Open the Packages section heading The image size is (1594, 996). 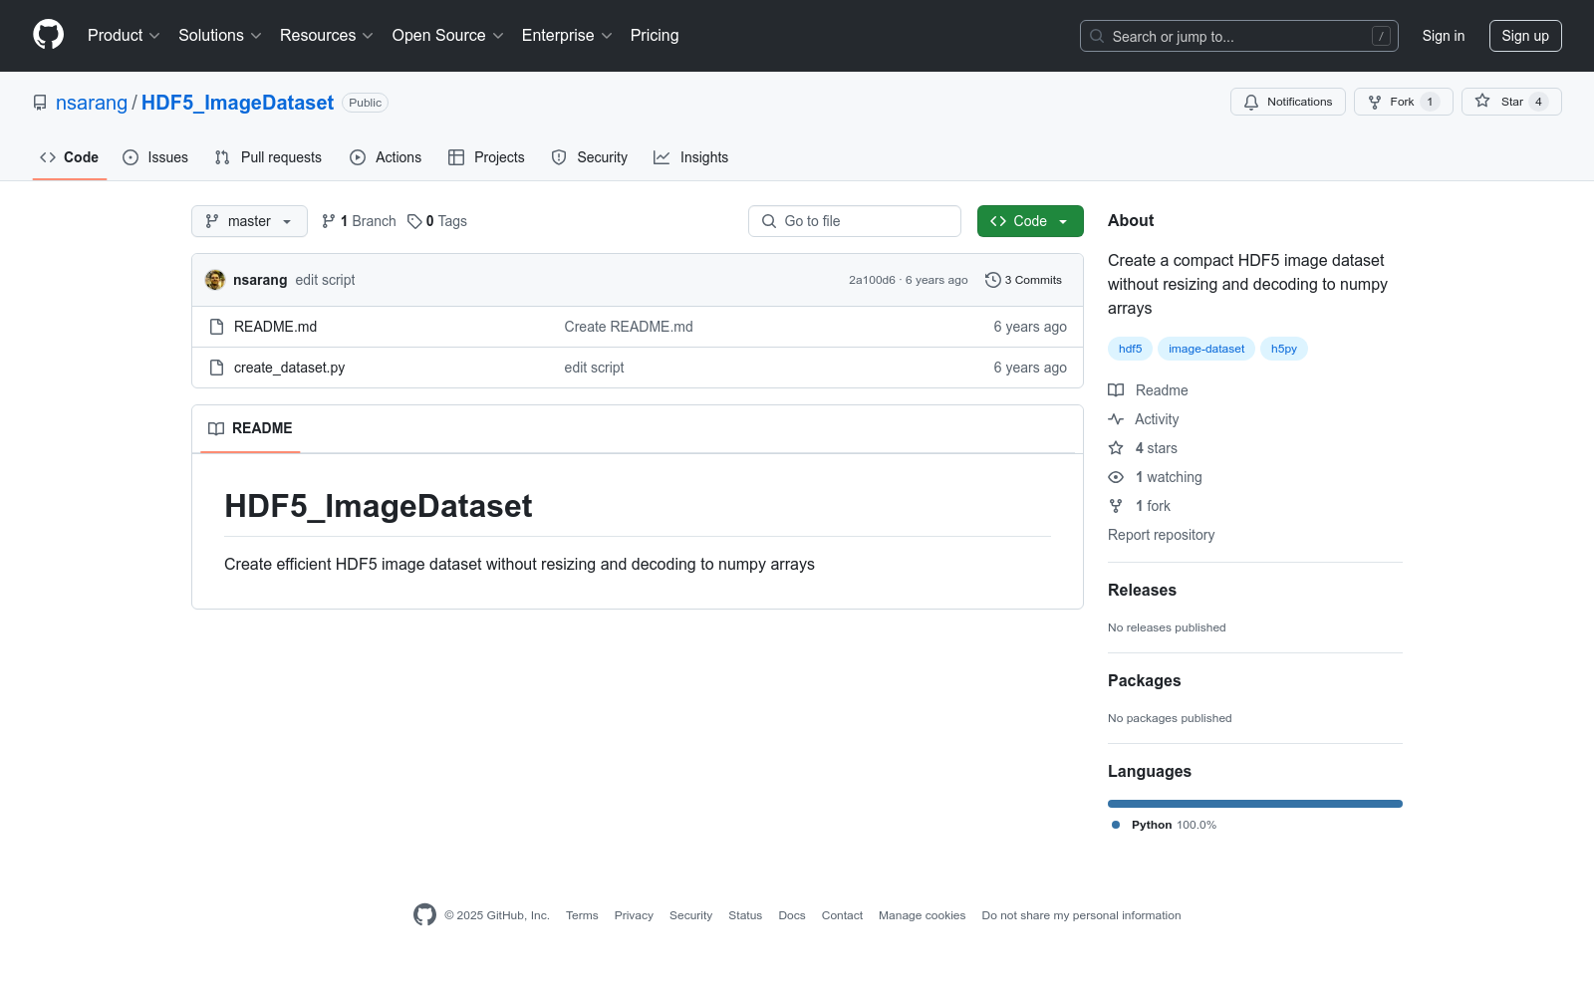coord(1144,681)
